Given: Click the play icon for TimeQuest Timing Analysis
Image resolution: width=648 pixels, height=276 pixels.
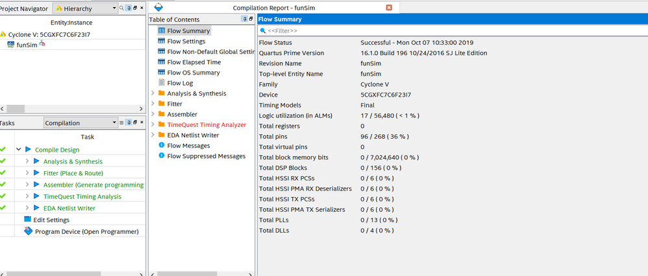Looking at the screenshot, I should tap(36, 196).
